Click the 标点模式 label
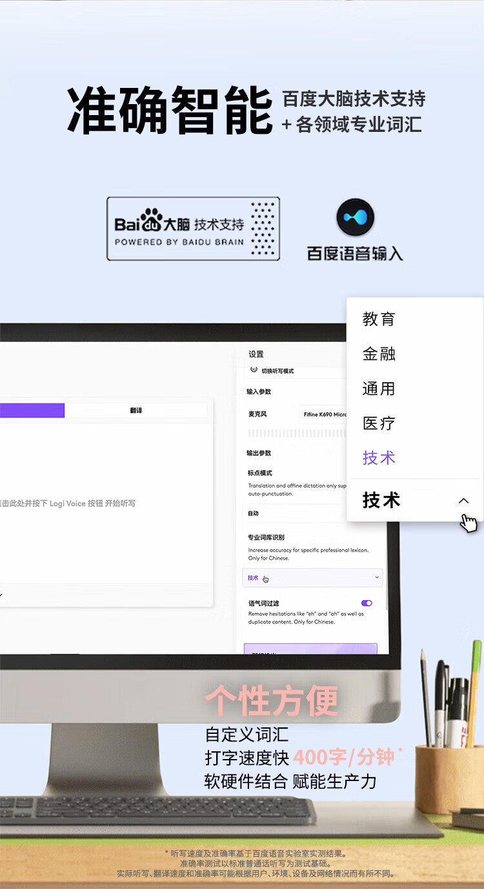Image resolution: width=484 pixels, height=889 pixels. pos(260,473)
